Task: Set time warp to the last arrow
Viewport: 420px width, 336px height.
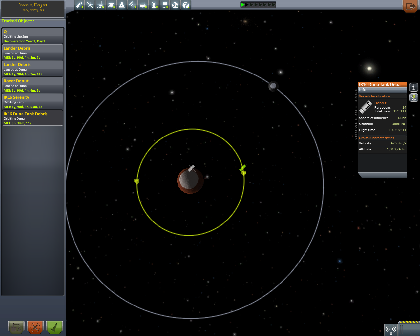Action: tap(273, 5)
